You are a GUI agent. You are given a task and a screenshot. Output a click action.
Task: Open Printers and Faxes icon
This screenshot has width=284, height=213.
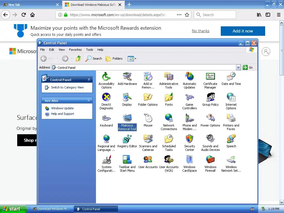click(231, 122)
